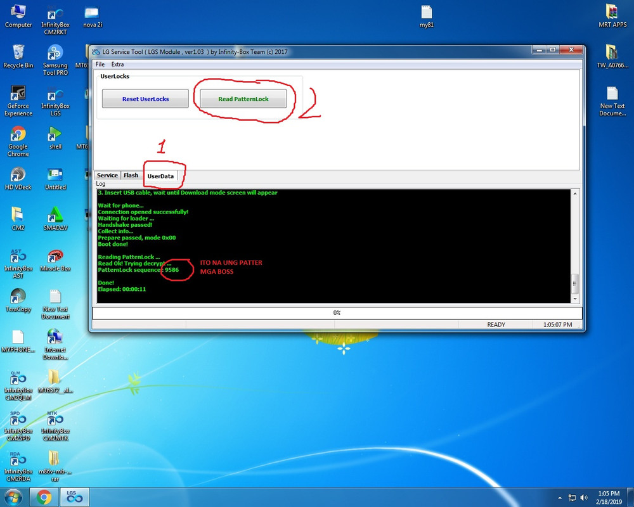Open the taskbar clock and date
The height and width of the screenshot is (507, 634).
click(609, 497)
